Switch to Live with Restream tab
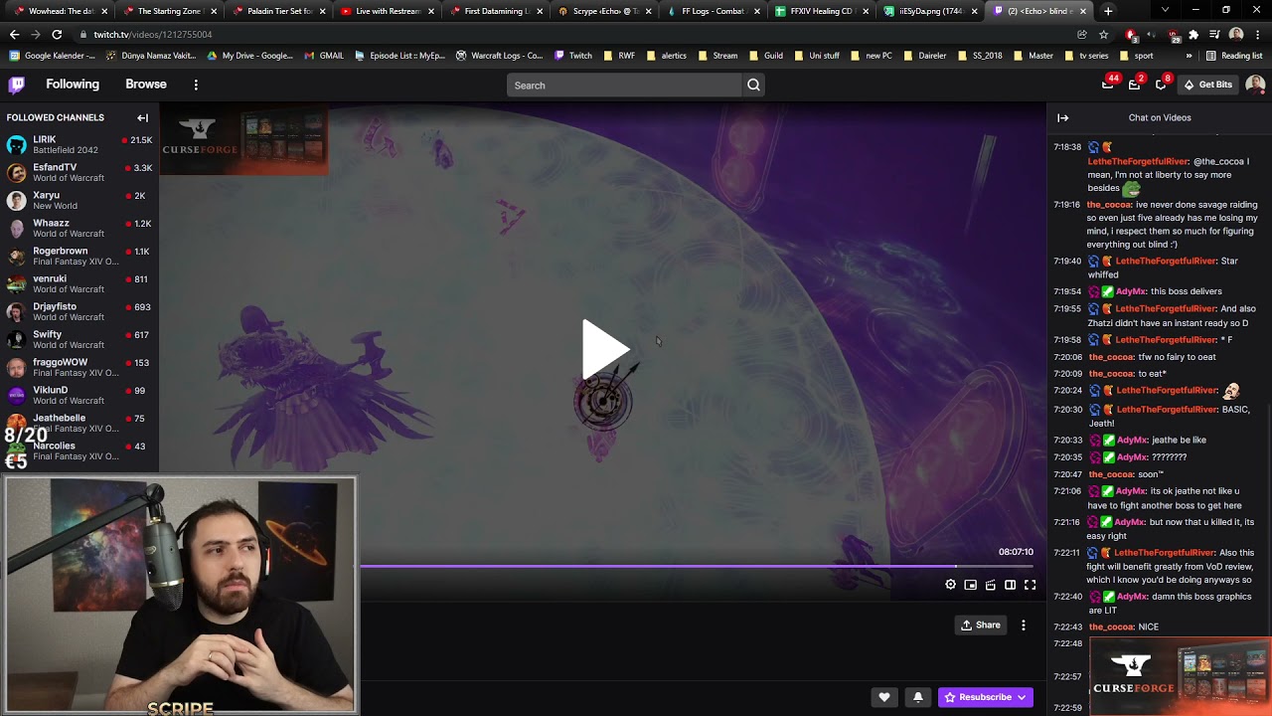The image size is (1272, 716). point(385,11)
